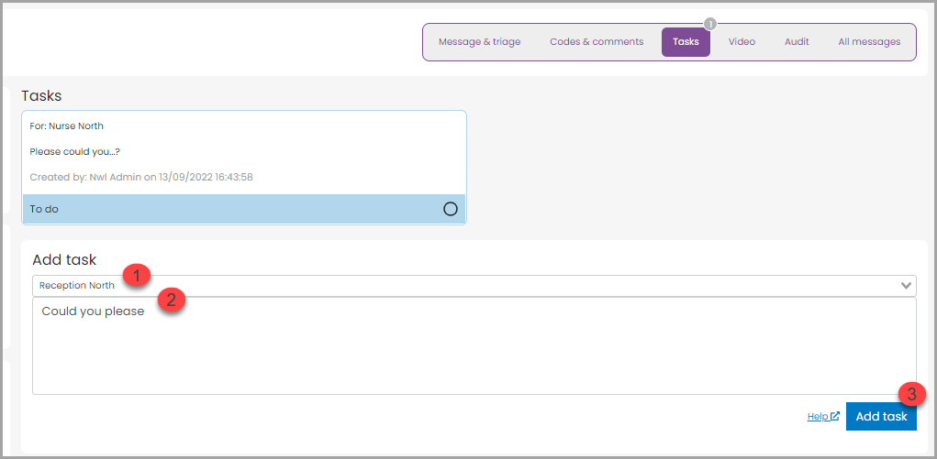Open the Reception North assignee dropdown
Screen dimensions: 937x459
click(459, 286)
